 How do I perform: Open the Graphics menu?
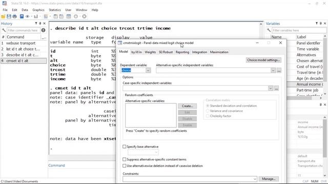38,10
